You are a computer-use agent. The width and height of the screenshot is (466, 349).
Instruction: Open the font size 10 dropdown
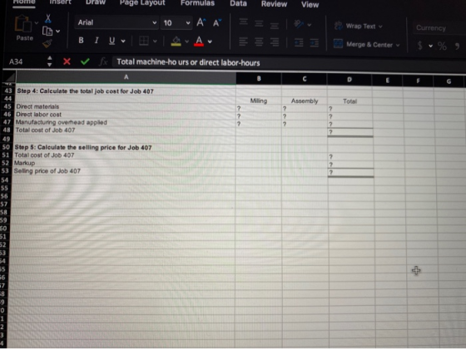[x=176, y=23]
